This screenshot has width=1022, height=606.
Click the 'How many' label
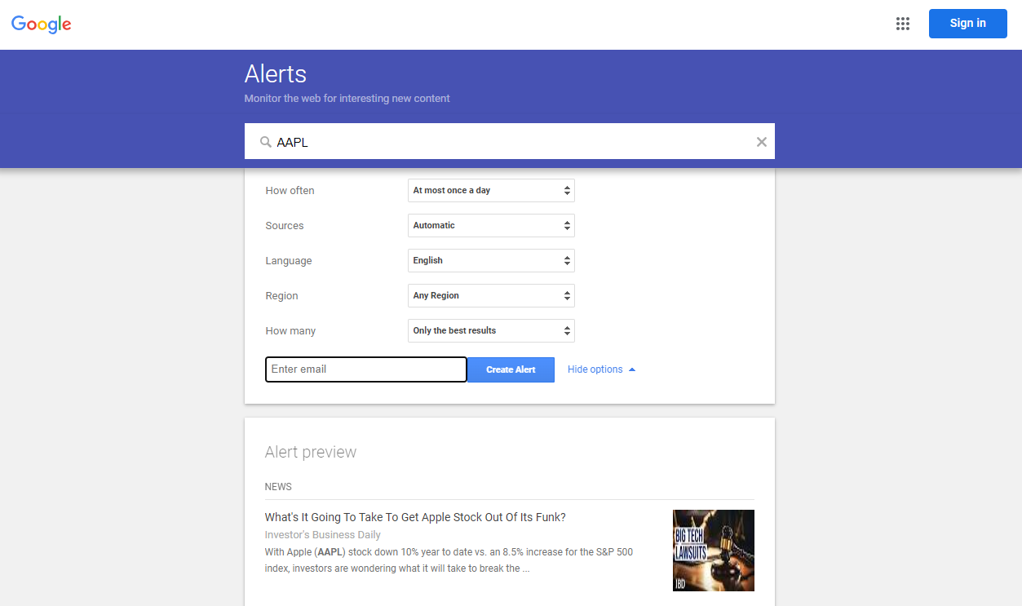click(290, 331)
